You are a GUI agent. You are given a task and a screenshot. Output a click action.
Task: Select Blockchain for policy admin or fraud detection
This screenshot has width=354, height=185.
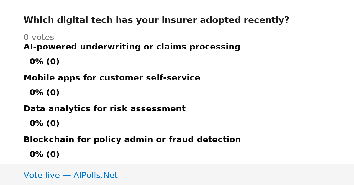click(132, 140)
